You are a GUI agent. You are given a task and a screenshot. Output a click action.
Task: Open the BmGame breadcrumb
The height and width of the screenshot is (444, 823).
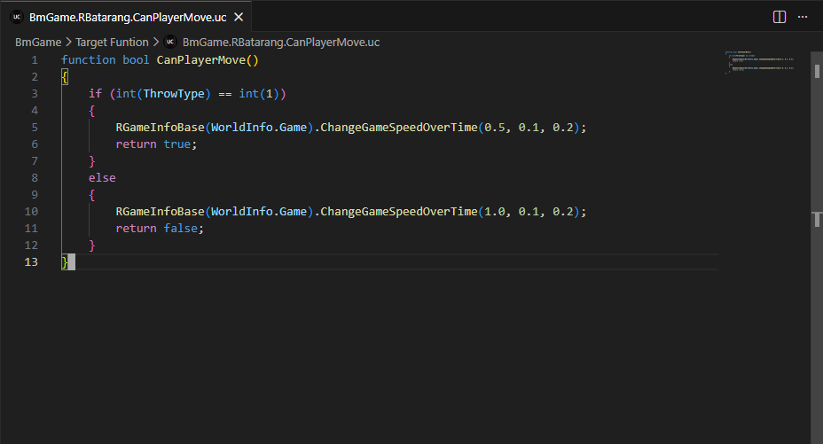pos(38,42)
